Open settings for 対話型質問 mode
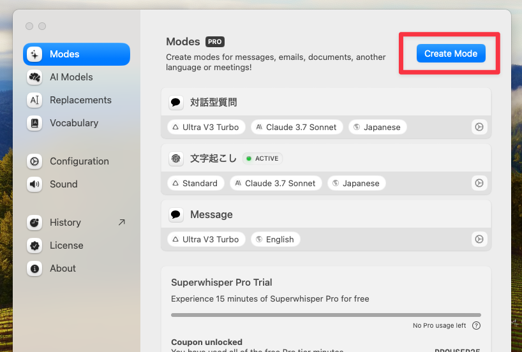The image size is (522, 352). click(x=479, y=127)
